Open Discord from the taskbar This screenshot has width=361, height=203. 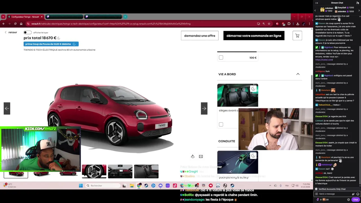pos(160,186)
